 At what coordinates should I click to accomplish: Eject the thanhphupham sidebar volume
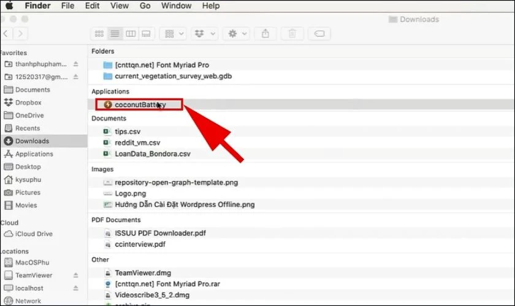click(x=75, y=64)
